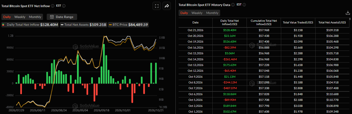Click the Total Bitcoin Spot ETF Net Inflow title
The width and height of the screenshot is (352, 114).
(26, 6)
